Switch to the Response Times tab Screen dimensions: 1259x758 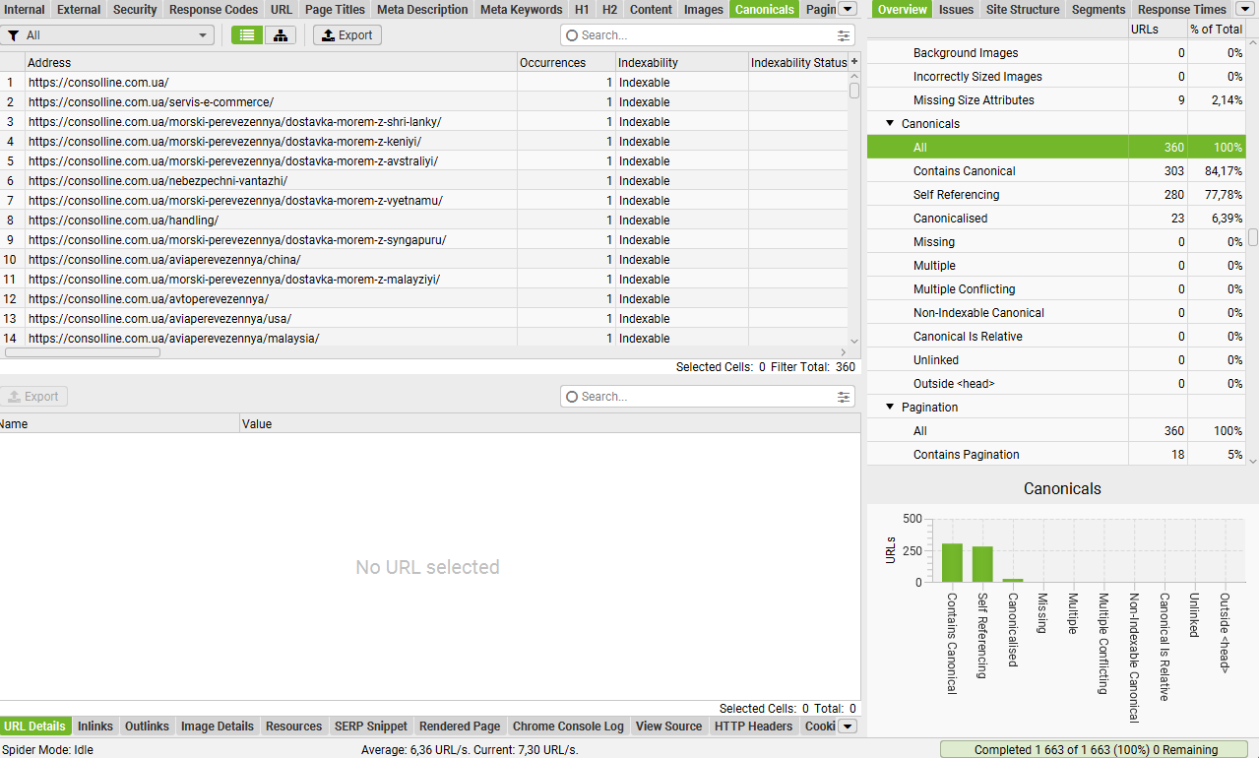(x=1182, y=9)
